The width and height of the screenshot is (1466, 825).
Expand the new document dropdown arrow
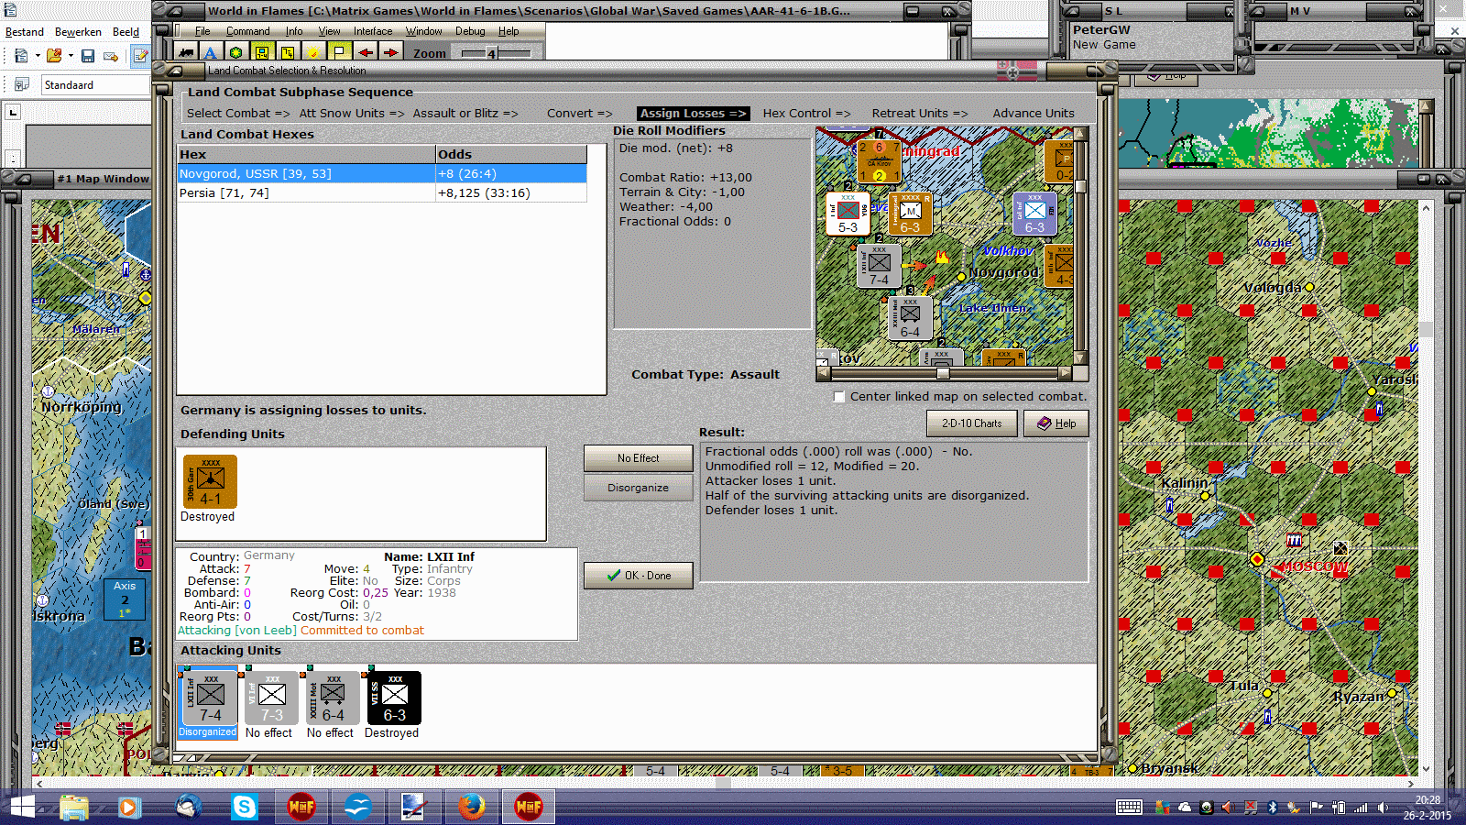pyautogui.click(x=38, y=56)
